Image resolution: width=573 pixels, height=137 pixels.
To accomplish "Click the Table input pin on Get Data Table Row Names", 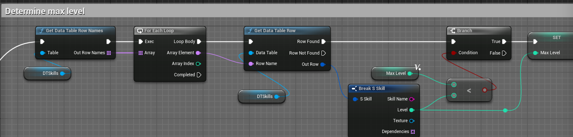I will [42, 53].
